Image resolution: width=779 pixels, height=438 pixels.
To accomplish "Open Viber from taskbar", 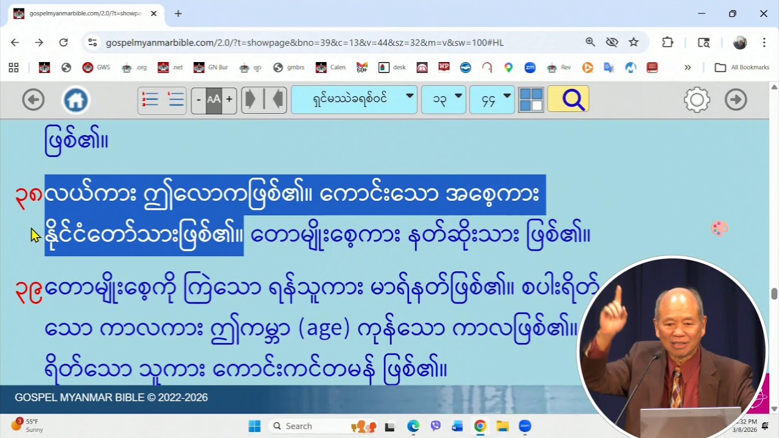I will click(435, 426).
